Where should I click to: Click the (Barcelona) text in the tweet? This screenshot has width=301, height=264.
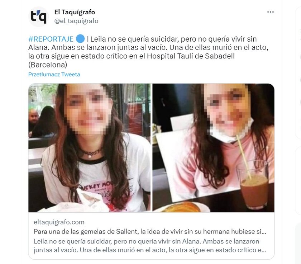(48, 65)
